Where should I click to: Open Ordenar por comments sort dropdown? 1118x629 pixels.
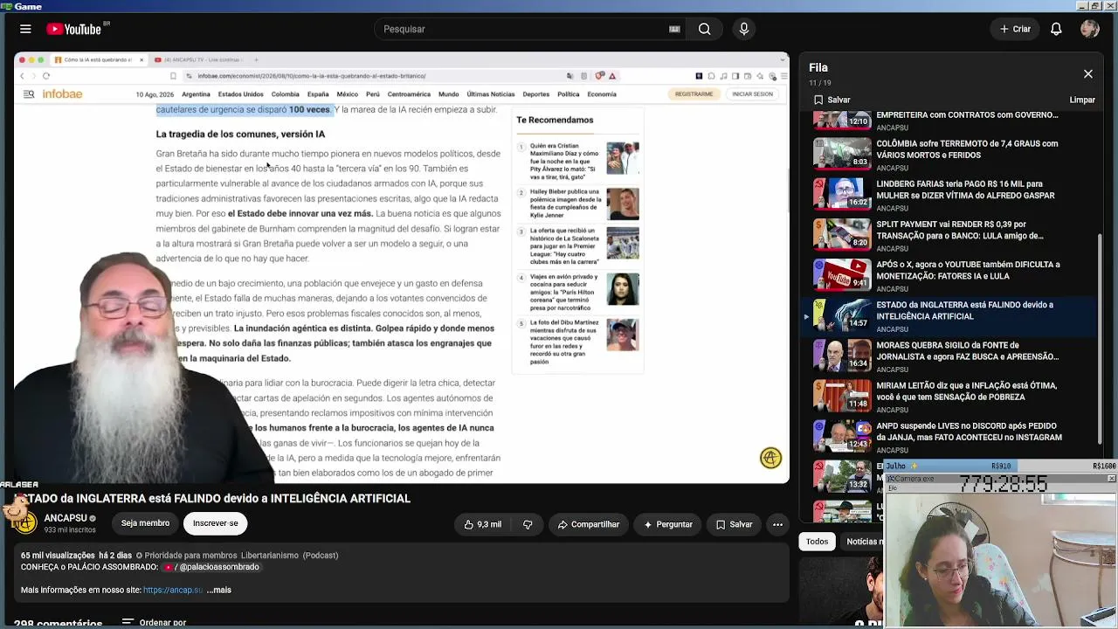click(x=154, y=623)
